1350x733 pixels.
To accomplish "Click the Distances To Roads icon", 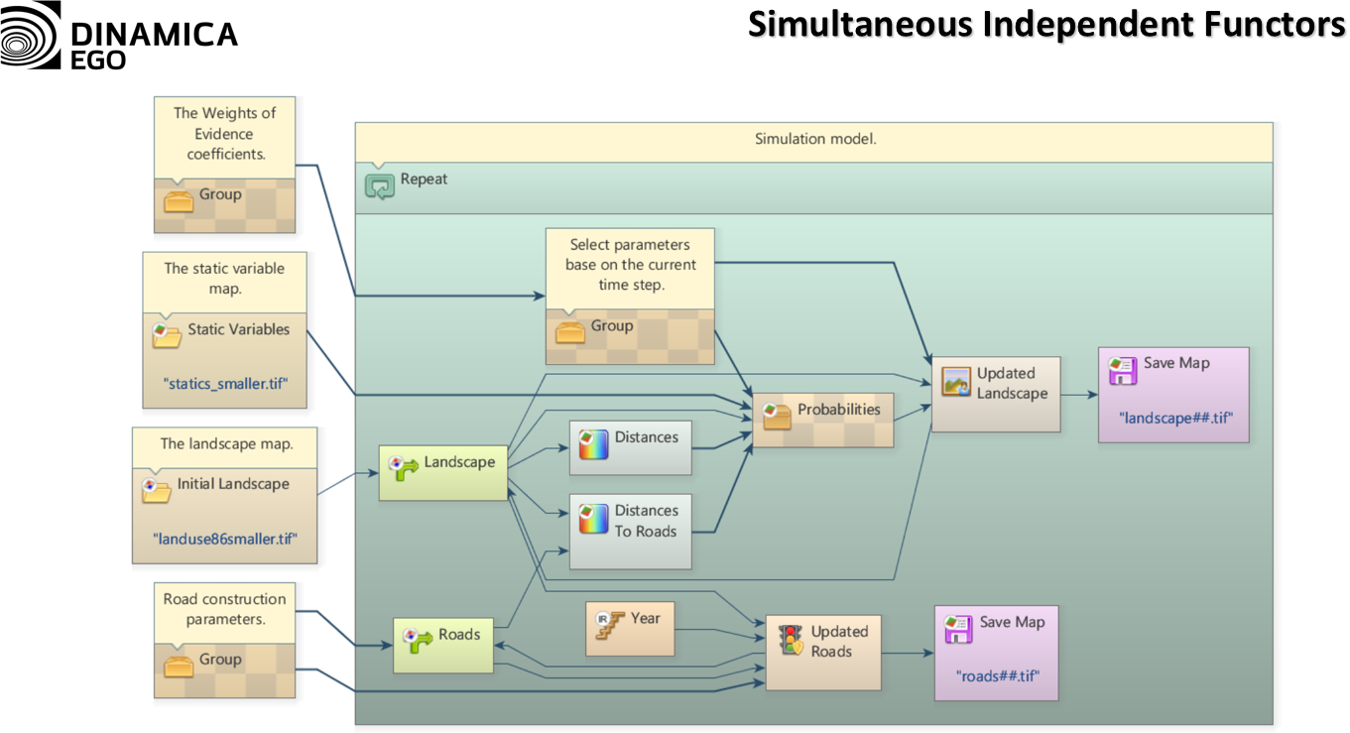I will pyautogui.click(x=593, y=517).
